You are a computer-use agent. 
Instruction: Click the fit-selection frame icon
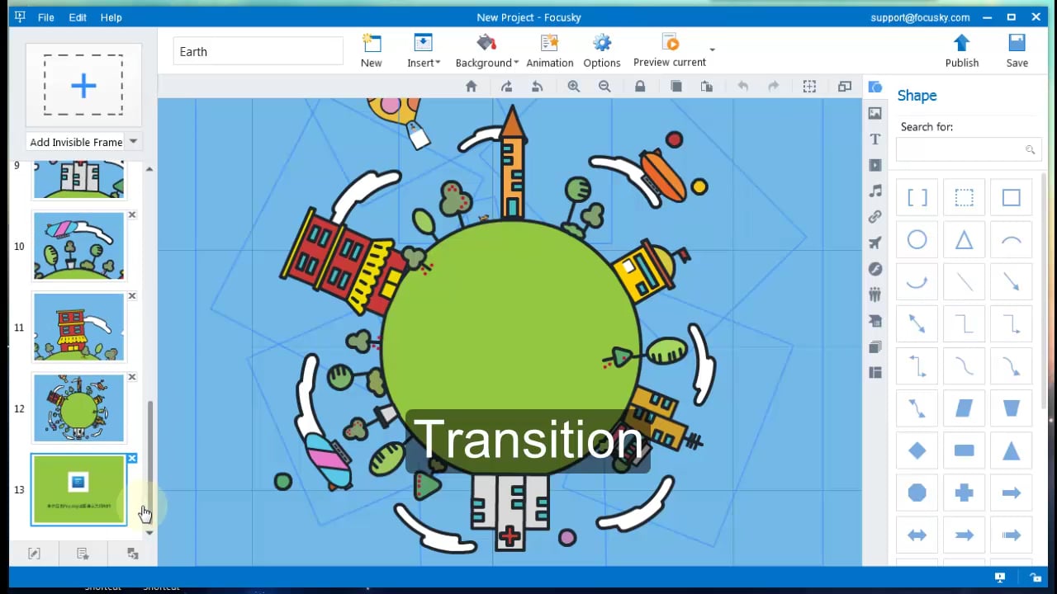click(809, 87)
